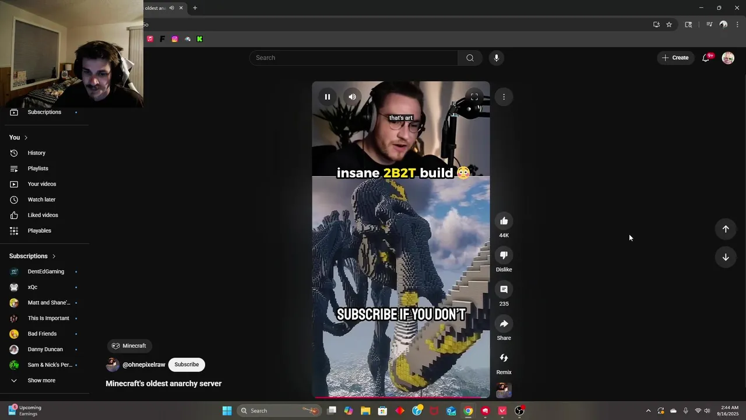This screenshot has height=420, width=746.
Task: Open Microsoft Store from taskbar
Action: pyautogui.click(x=382, y=411)
